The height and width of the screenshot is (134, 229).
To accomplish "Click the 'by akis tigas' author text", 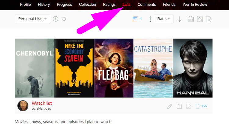I will pos(41,108).
